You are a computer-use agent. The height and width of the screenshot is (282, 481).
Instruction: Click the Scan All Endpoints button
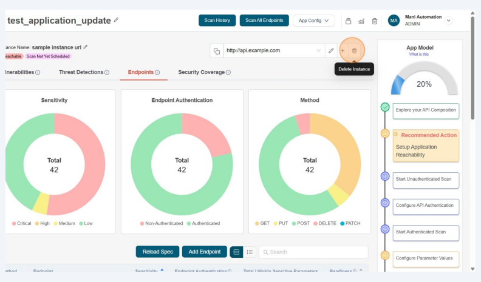(x=264, y=21)
